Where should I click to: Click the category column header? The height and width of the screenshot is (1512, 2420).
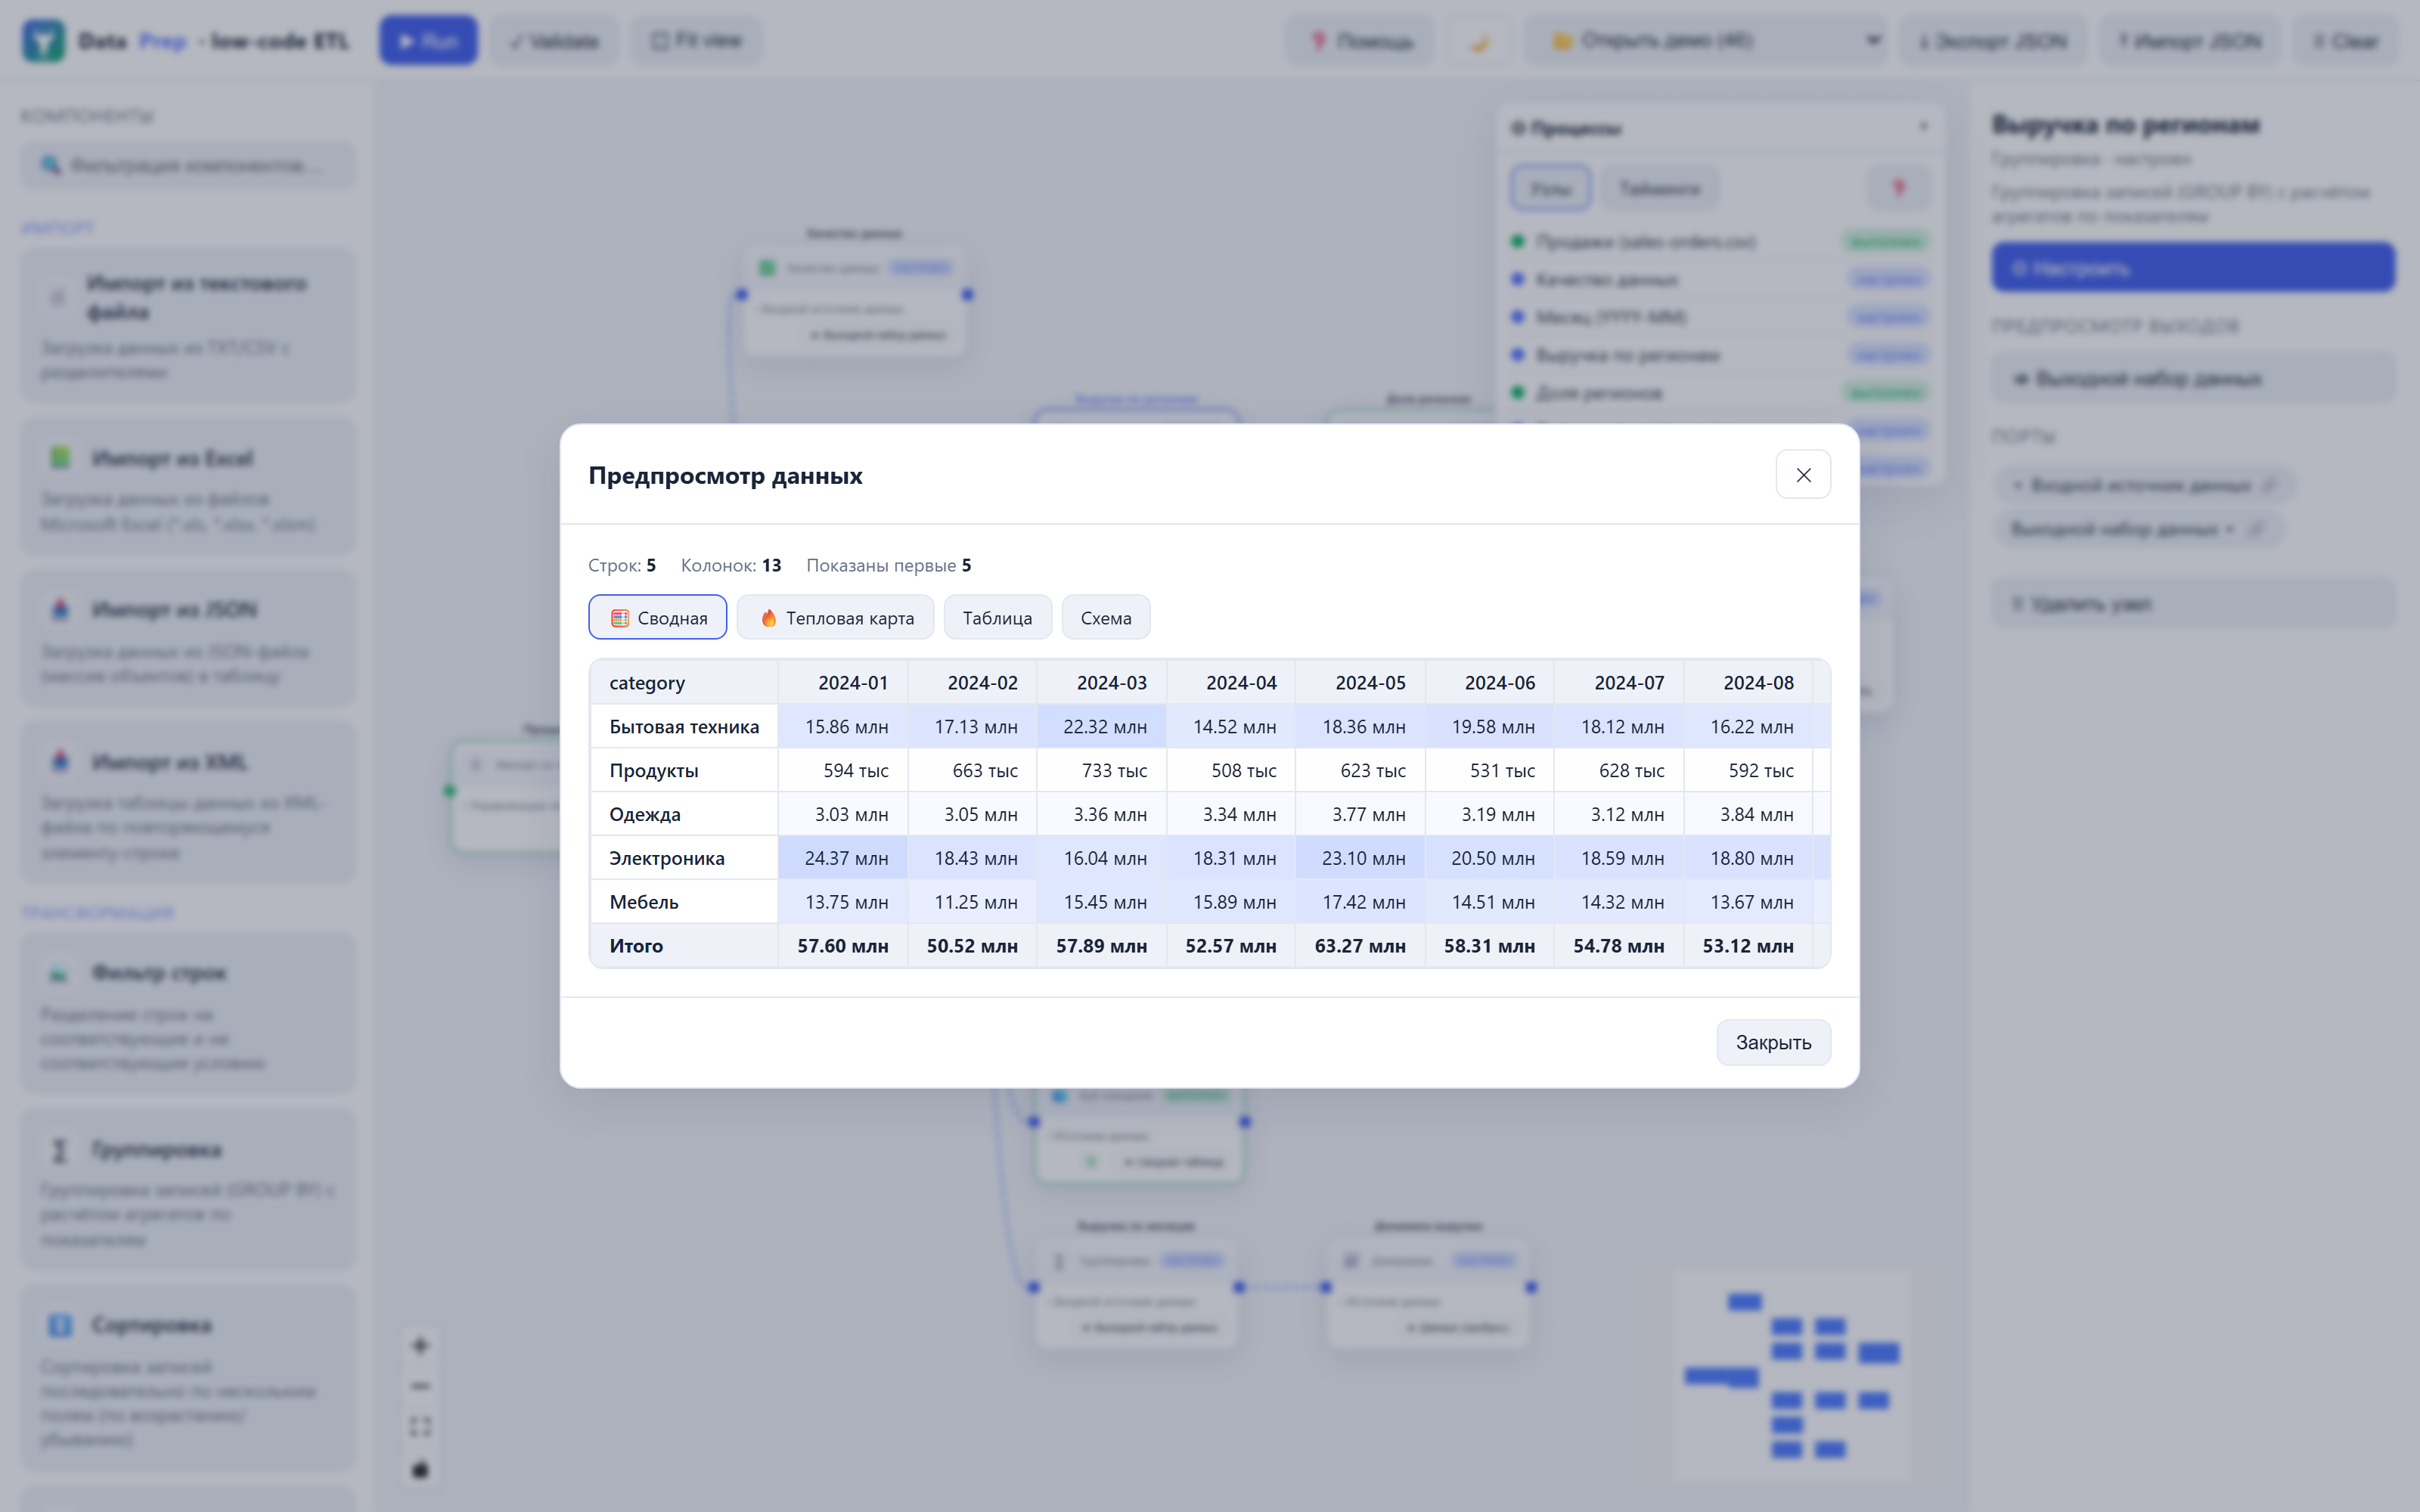point(684,683)
